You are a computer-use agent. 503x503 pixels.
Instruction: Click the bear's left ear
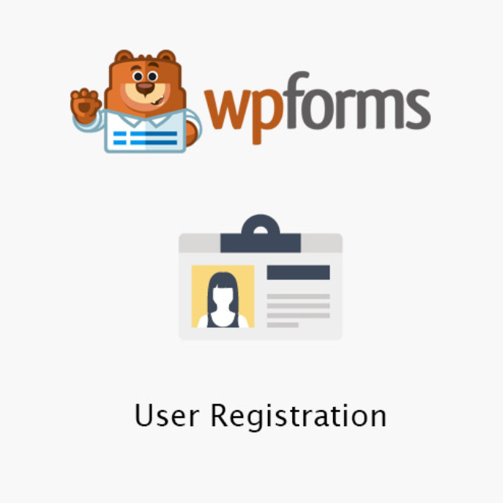124,57
